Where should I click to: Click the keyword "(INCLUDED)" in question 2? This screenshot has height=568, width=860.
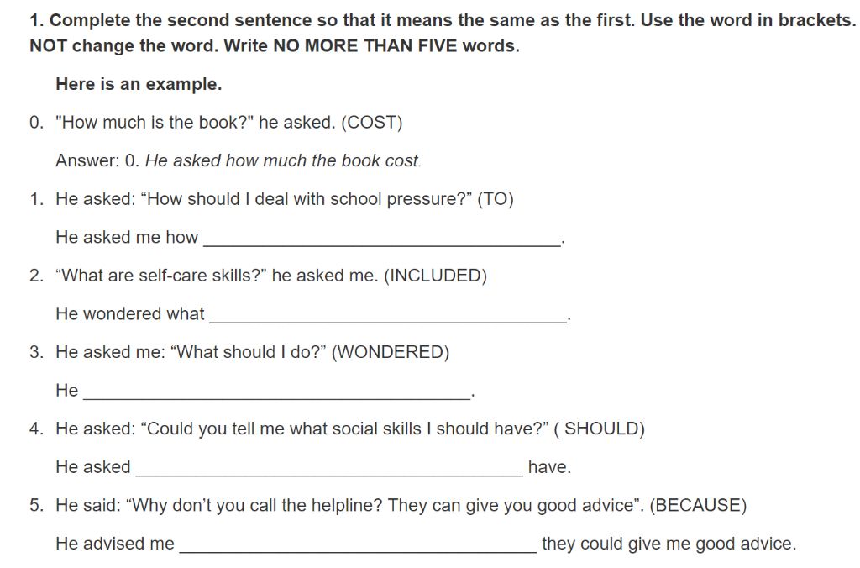436,276
